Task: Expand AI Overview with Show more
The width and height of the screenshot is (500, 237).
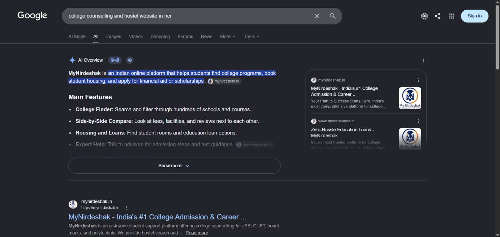Action: point(174,166)
